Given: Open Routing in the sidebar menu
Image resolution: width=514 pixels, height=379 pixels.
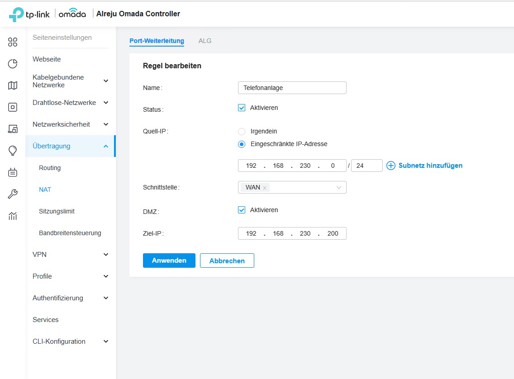Looking at the screenshot, I should point(50,168).
